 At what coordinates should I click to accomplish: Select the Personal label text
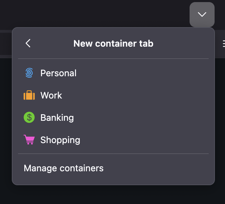point(58,73)
